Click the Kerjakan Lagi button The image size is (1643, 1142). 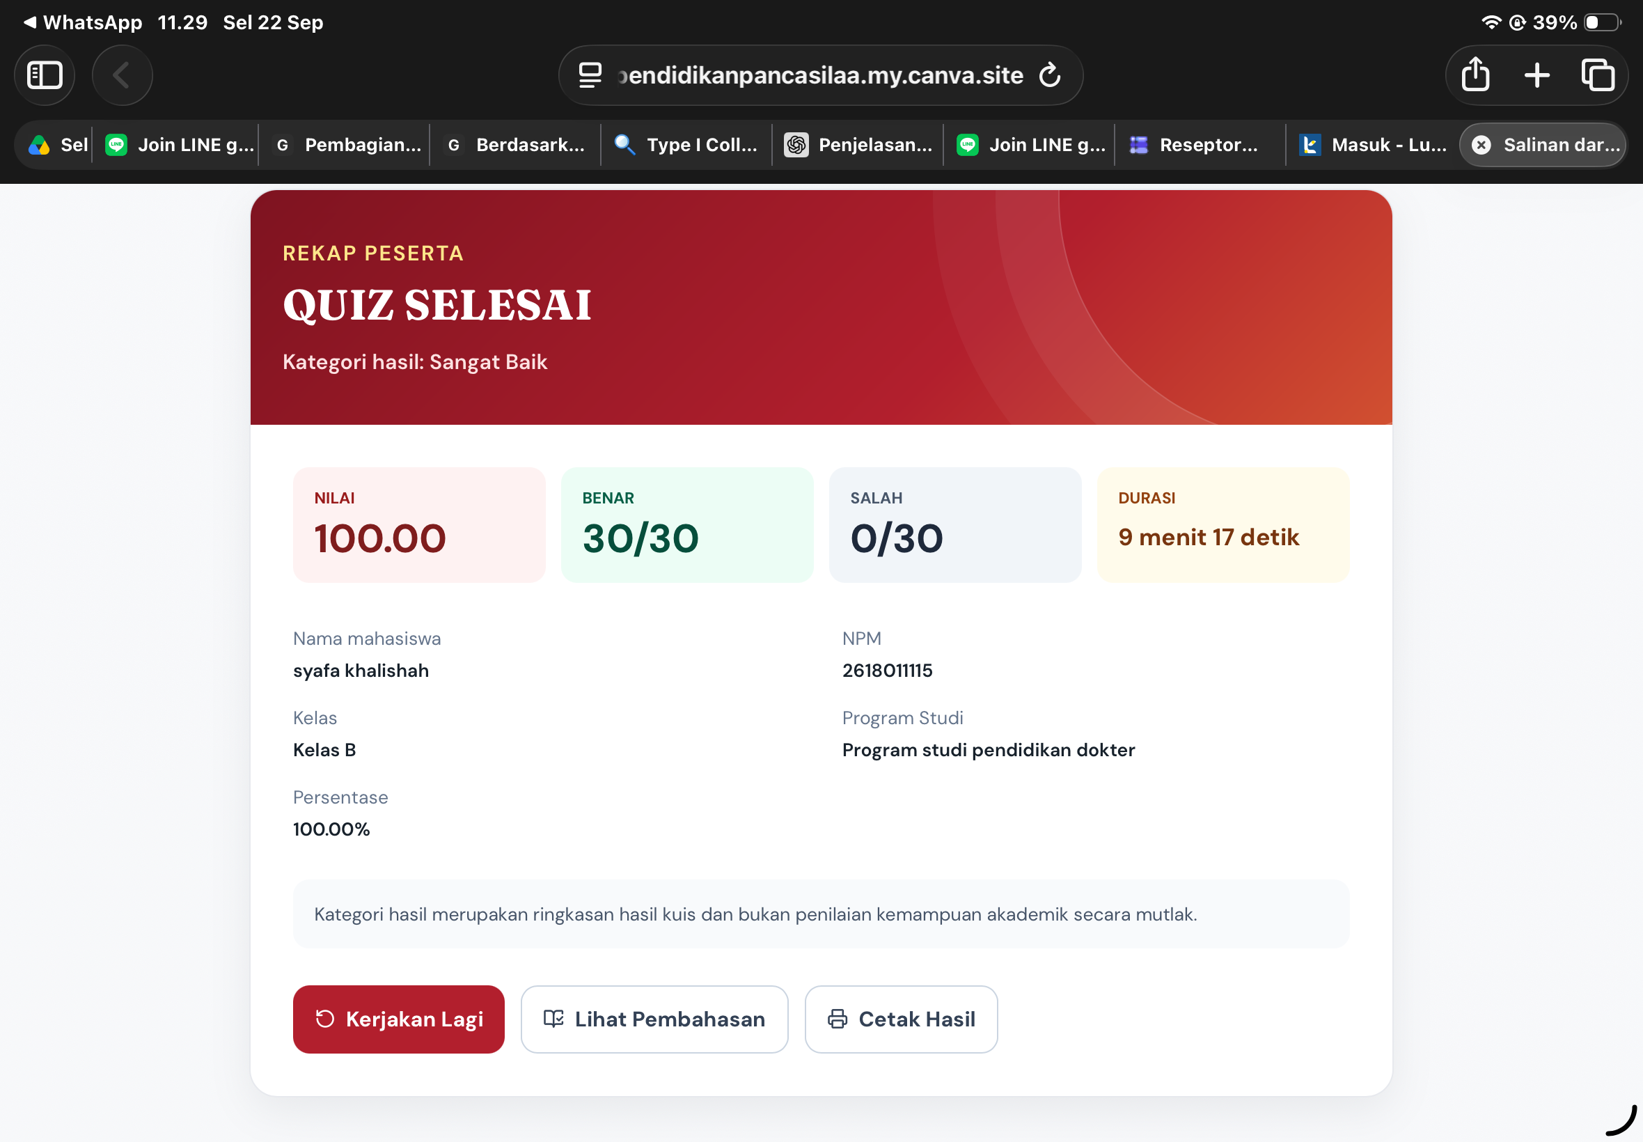click(398, 1019)
